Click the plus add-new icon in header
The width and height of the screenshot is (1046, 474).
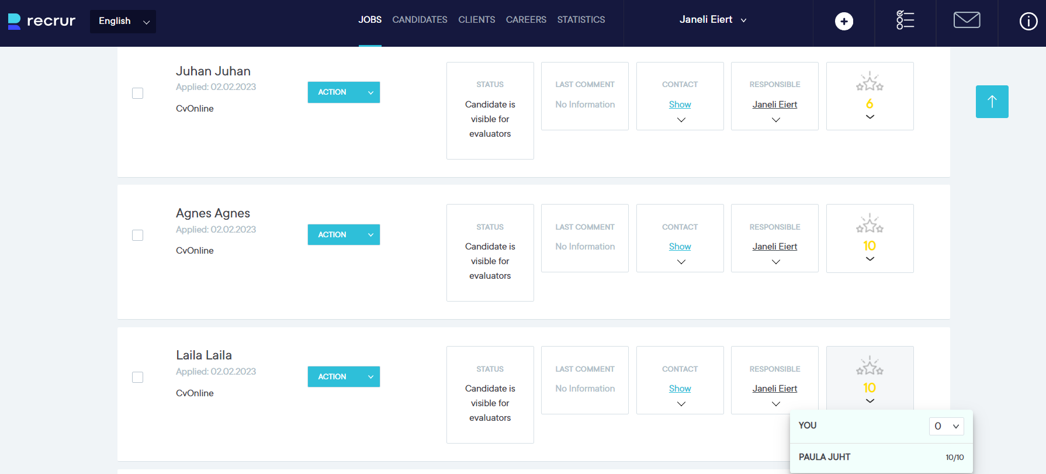point(843,22)
